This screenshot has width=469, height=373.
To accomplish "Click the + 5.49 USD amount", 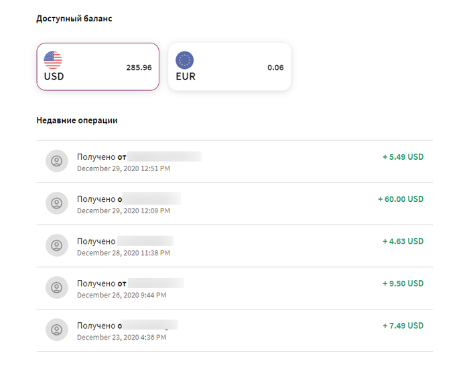I will 403,157.
